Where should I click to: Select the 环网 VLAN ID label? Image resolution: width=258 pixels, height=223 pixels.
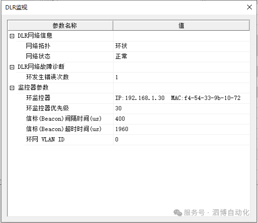click(45, 140)
